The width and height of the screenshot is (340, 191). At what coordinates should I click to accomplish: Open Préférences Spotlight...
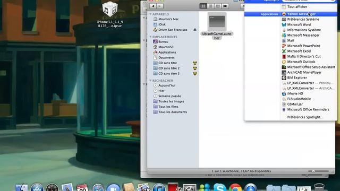coord(305,117)
